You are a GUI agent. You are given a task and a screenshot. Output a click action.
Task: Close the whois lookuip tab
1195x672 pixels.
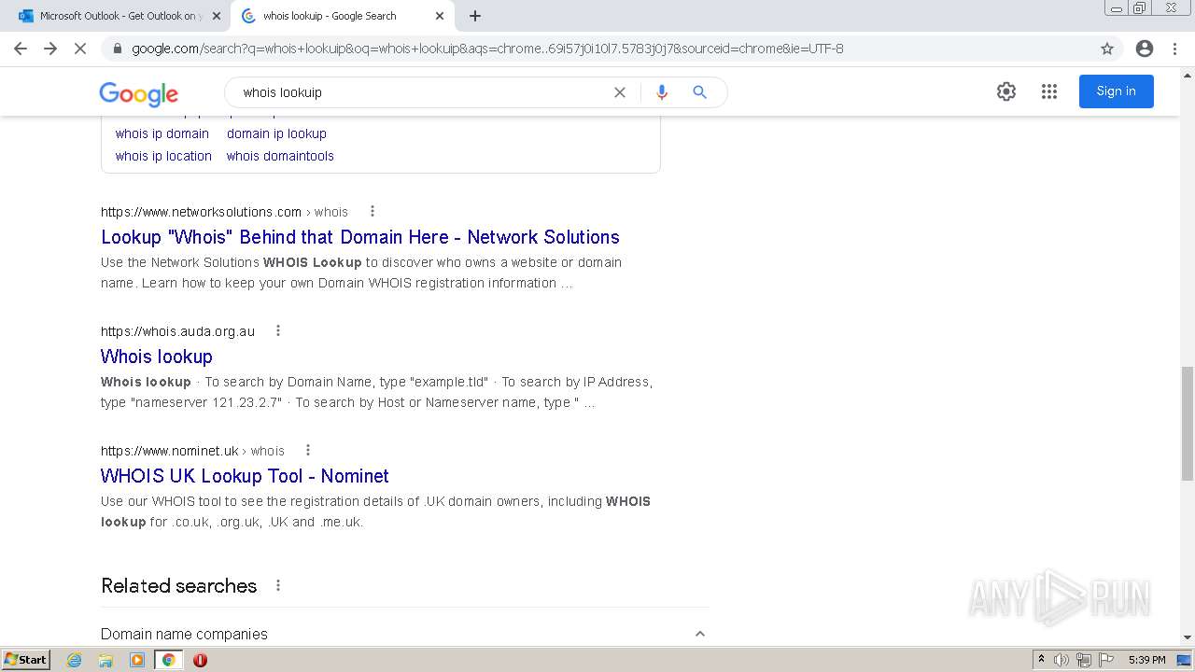click(x=440, y=16)
